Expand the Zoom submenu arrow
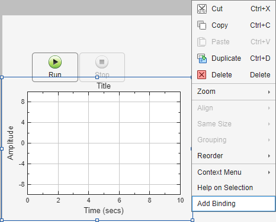This screenshot has height=222, width=276. (269, 92)
